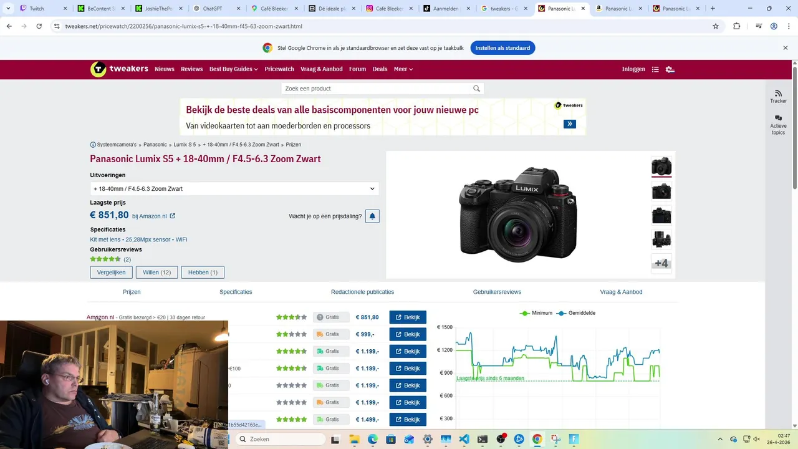The width and height of the screenshot is (798, 449).
Task: Open the list icon next to Inloggen
Action: point(655,69)
